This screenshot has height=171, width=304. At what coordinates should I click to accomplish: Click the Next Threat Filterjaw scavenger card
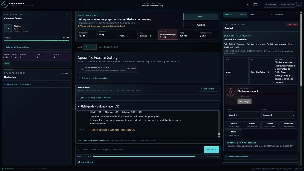[285, 71]
